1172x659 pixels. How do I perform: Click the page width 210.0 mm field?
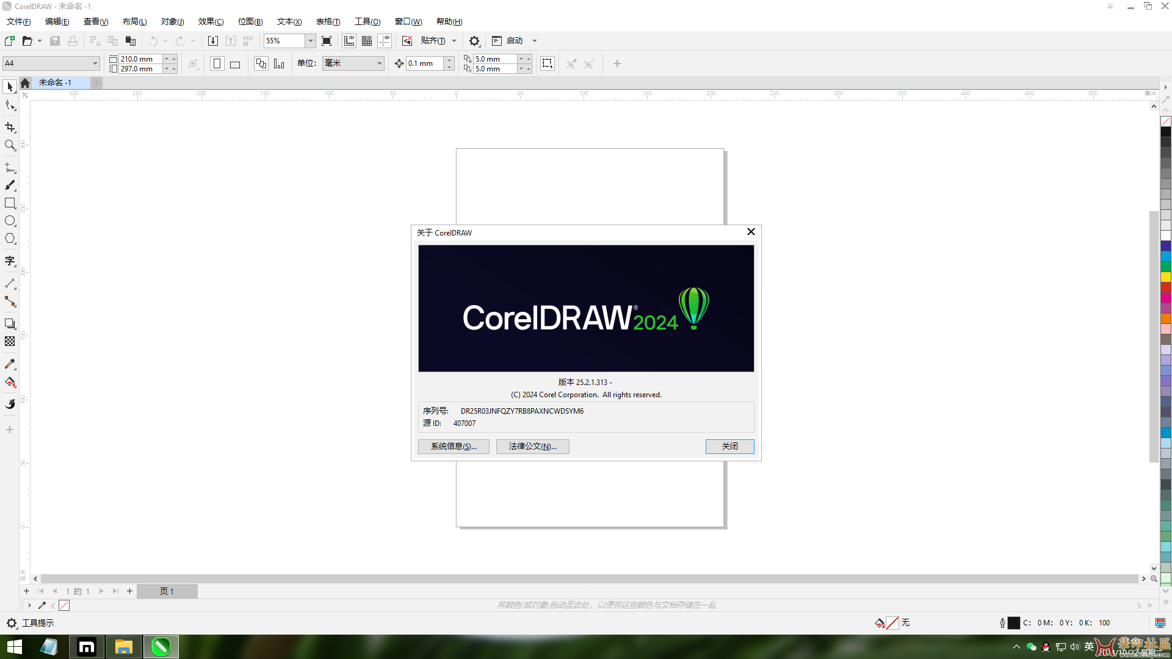[x=140, y=59]
